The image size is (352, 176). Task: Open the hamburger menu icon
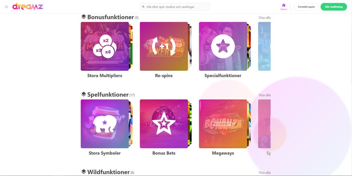click(x=6, y=7)
